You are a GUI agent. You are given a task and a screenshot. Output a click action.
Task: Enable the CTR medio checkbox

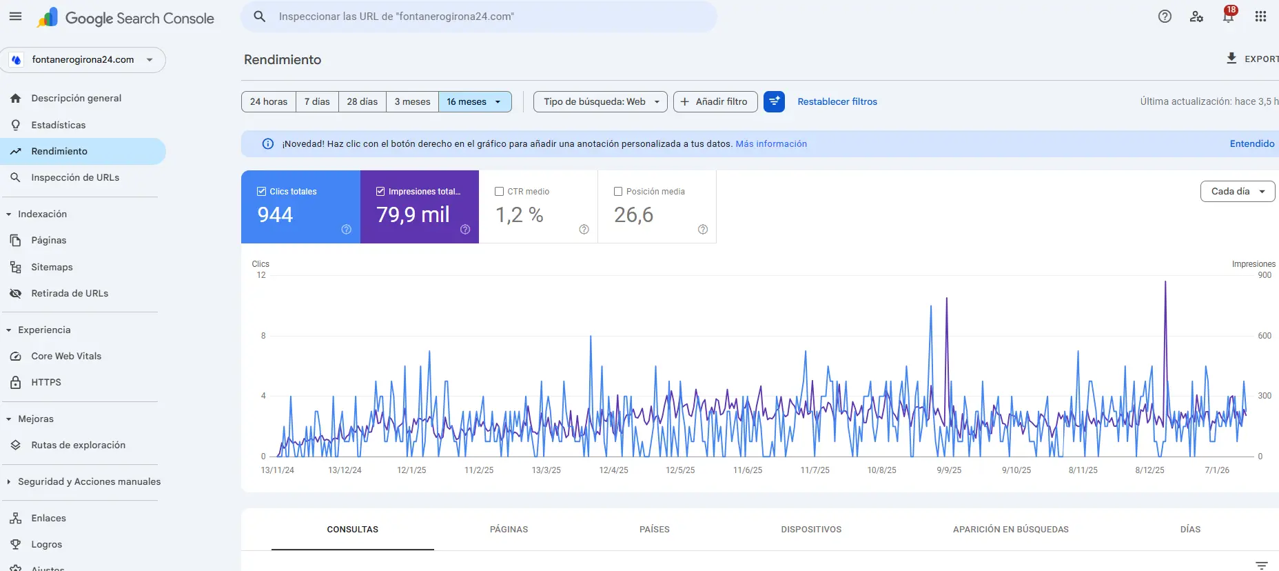(x=500, y=192)
